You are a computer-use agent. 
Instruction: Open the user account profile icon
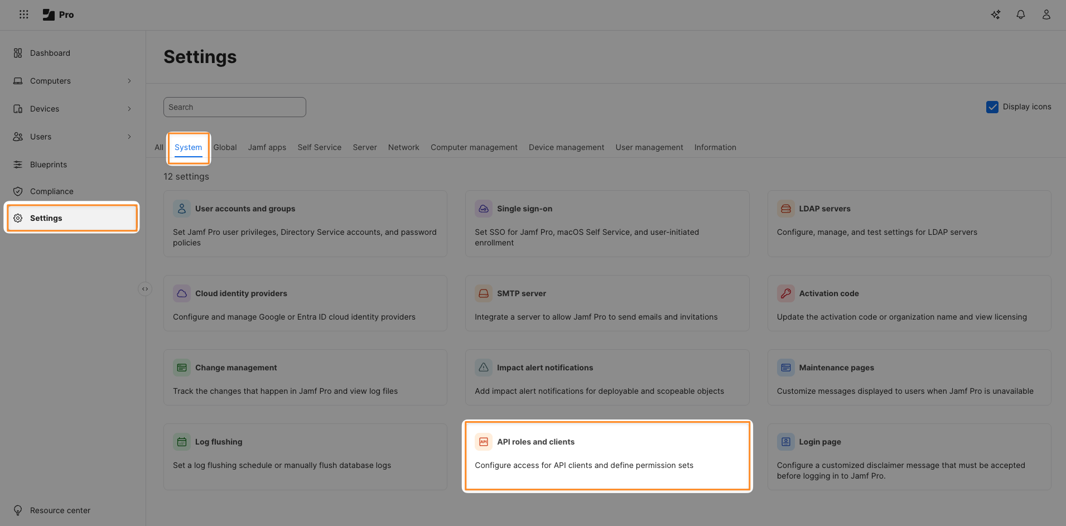(1046, 15)
